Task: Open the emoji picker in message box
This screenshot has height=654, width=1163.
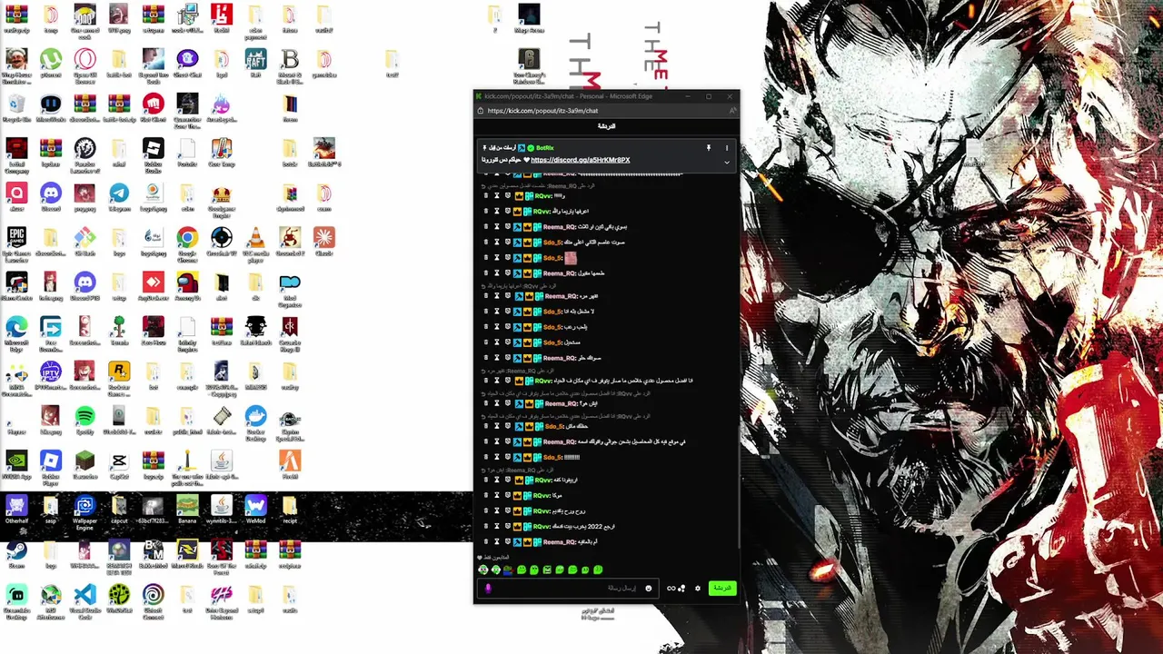Action: point(649,588)
